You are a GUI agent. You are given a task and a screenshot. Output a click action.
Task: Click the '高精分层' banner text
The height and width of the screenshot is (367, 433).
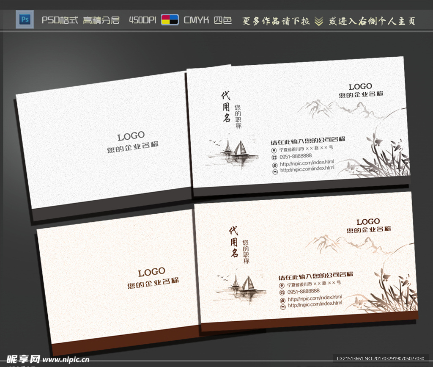point(101,20)
